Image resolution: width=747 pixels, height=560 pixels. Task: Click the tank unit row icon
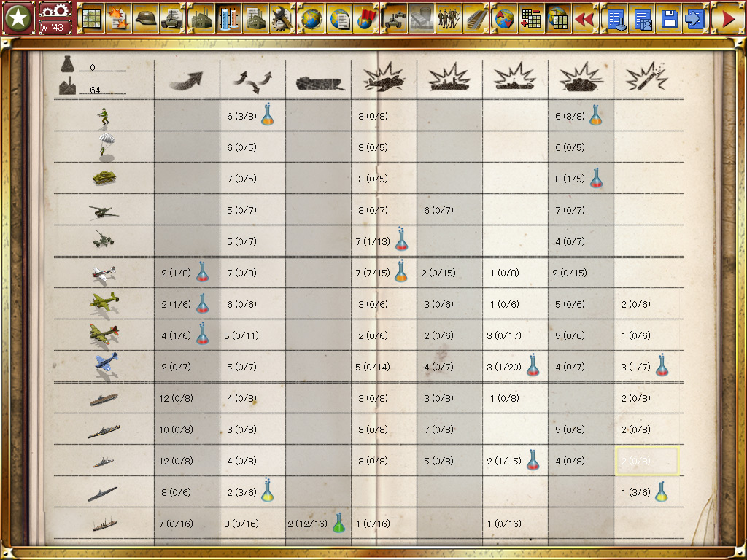[103, 178]
